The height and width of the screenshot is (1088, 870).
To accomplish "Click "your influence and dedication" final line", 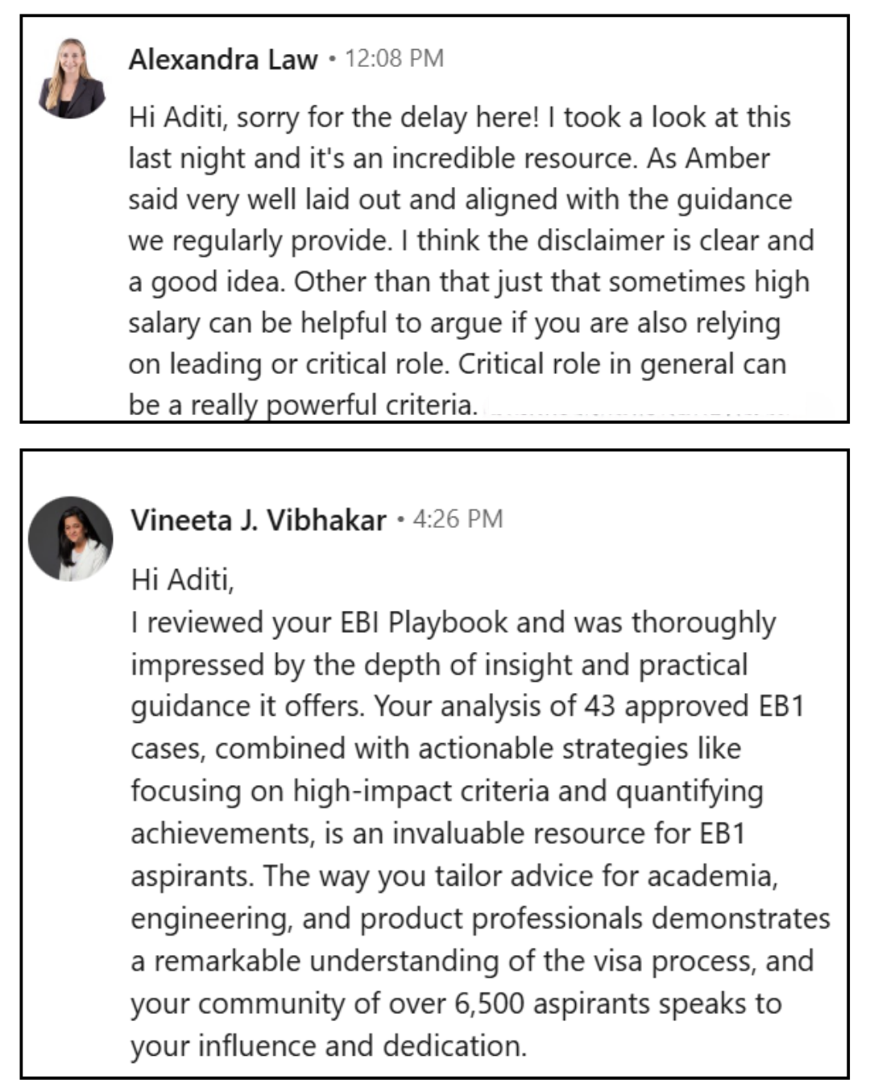I will [328, 1046].
